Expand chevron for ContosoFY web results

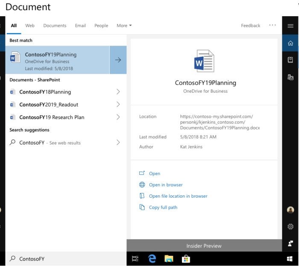tap(118, 143)
